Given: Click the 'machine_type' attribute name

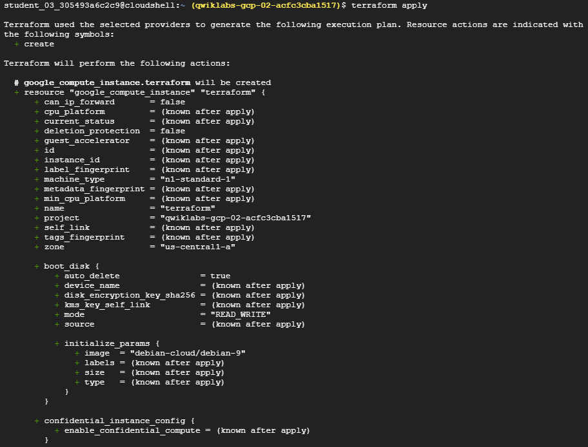Looking at the screenshot, I should pos(74,180).
